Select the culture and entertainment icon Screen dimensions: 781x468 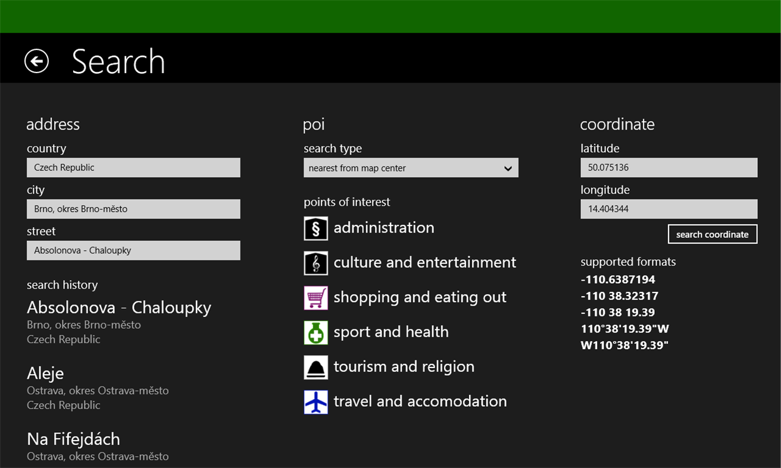[315, 263]
